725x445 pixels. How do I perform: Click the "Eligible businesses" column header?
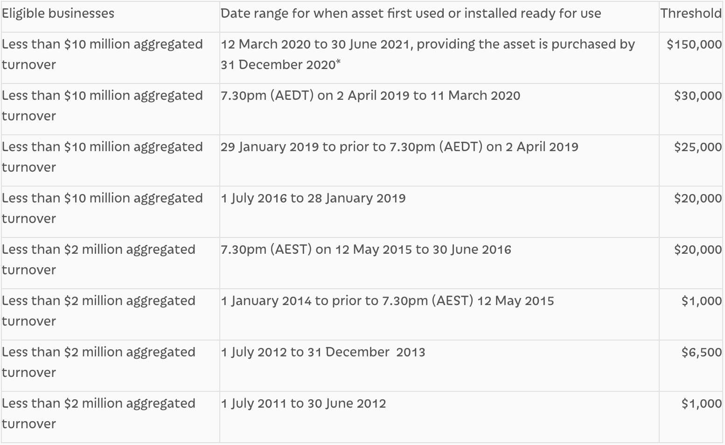pyautogui.click(x=58, y=14)
